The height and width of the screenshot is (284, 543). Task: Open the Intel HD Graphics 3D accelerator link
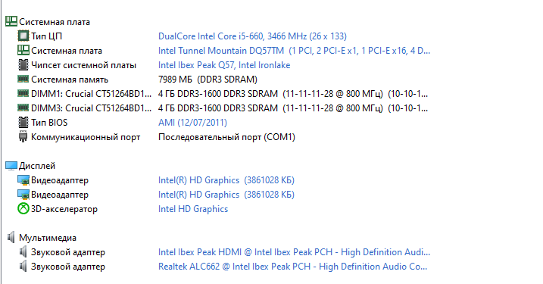193,209
